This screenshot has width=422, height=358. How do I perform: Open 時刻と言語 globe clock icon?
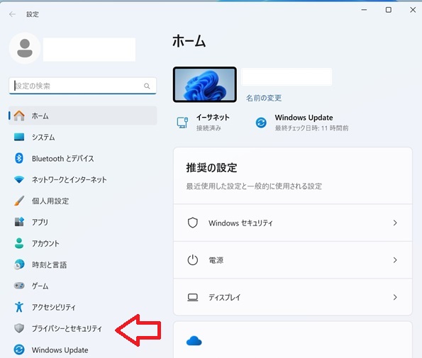[x=19, y=264]
